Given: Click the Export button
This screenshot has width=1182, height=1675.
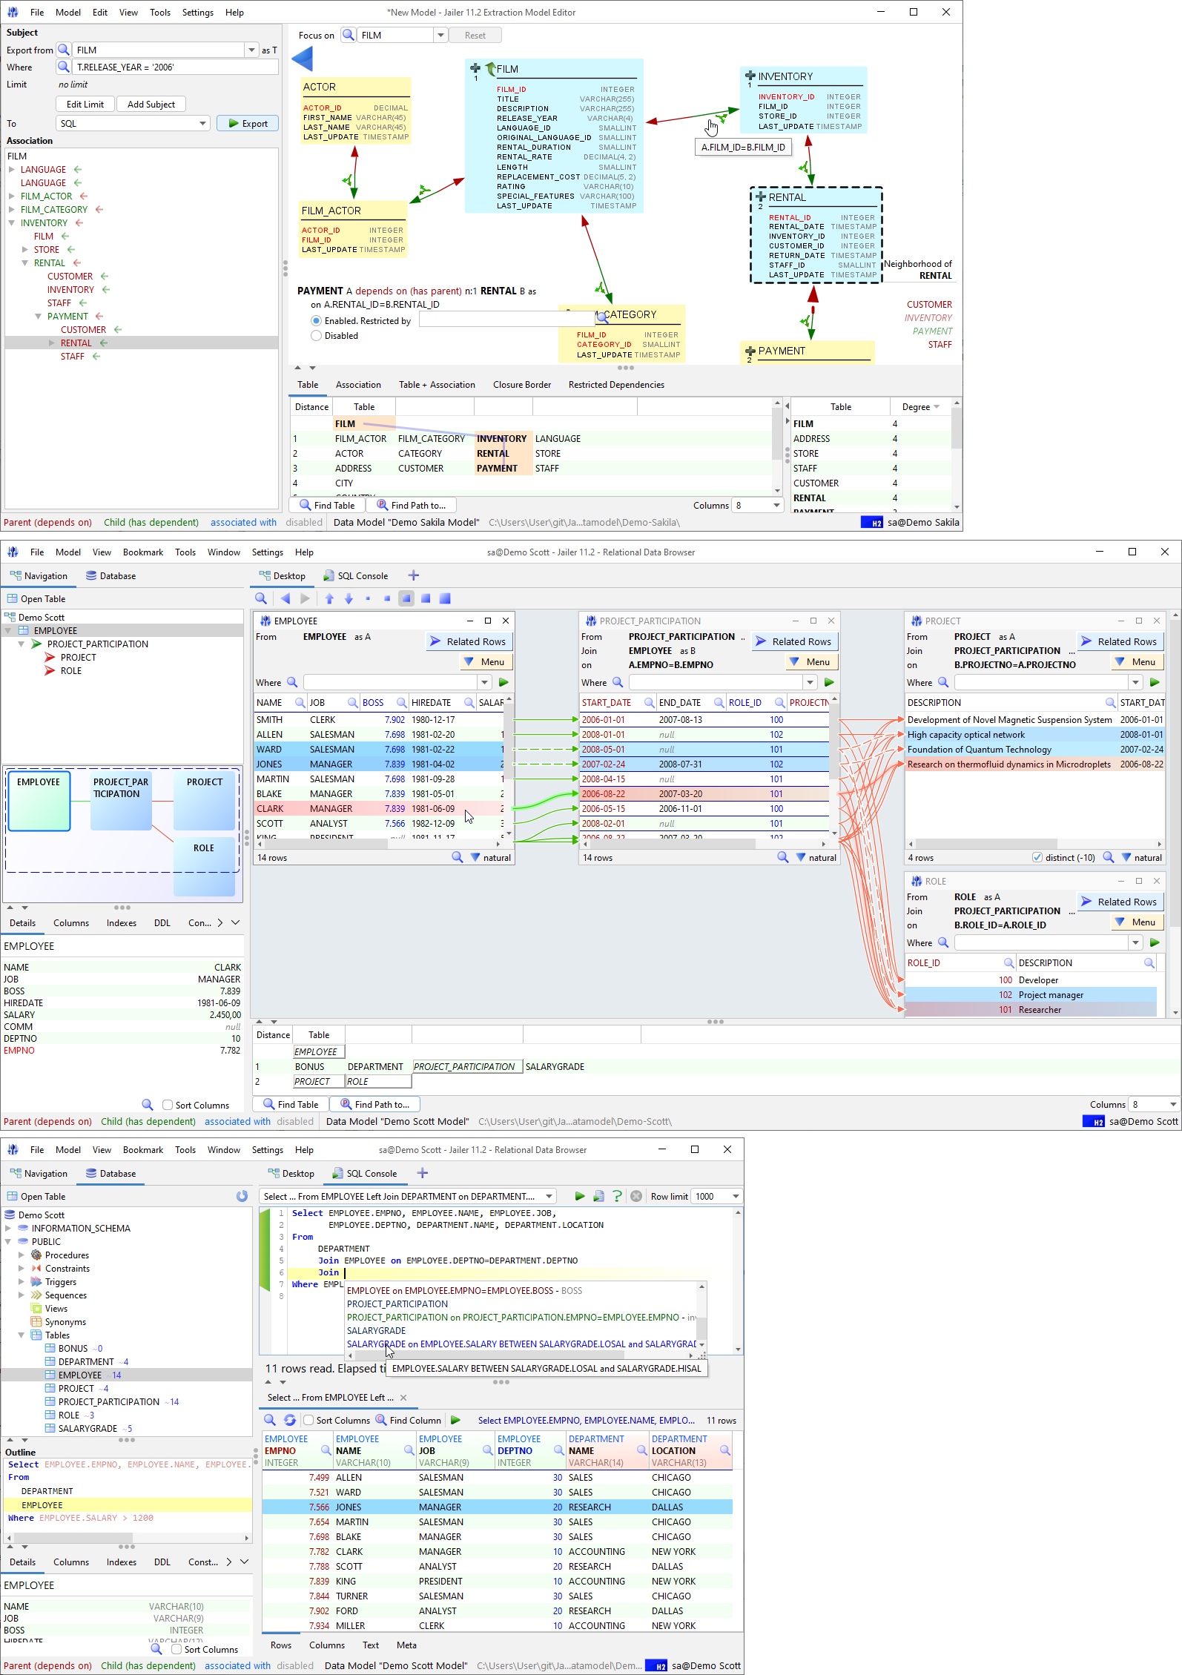Looking at the screenshot, I should coord(248,124).
